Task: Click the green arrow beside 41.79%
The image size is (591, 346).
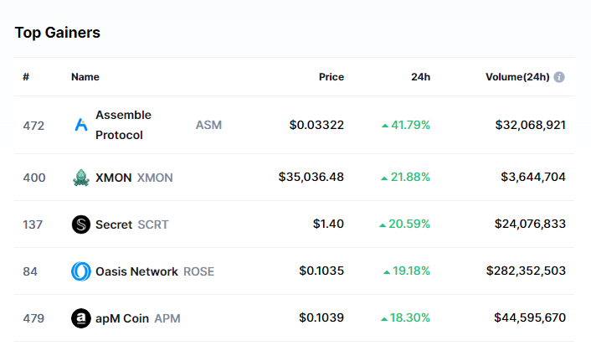Action: click(385, 126)
